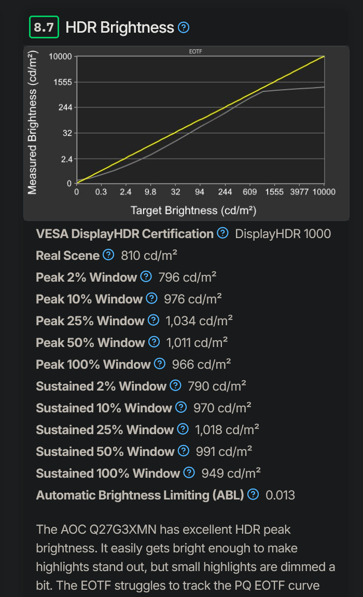Click the DisplayHDR 1000 certification value
The width and height of the screenshot is (363, 597).
click(x=284, y=233)
